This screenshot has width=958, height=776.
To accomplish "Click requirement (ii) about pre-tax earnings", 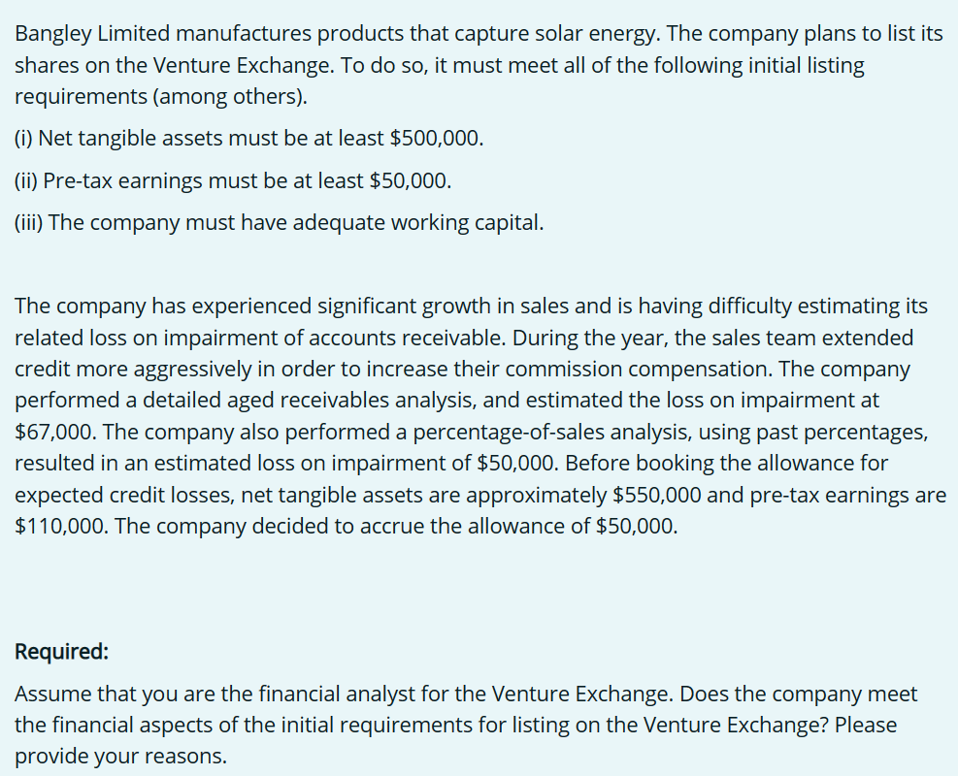I will tap(233, 180).
